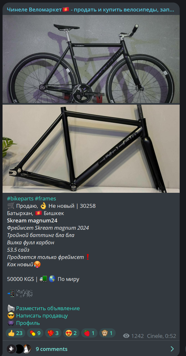The height and width of the screenshot is (356, 186).
Task: Open comments using the right chevron arrow
Action: (172, 349)
